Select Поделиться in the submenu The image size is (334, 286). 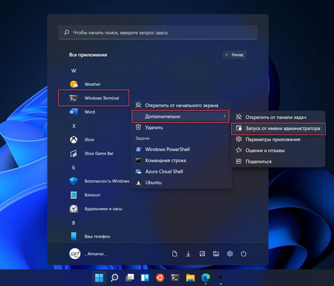[x=278, y=162]
